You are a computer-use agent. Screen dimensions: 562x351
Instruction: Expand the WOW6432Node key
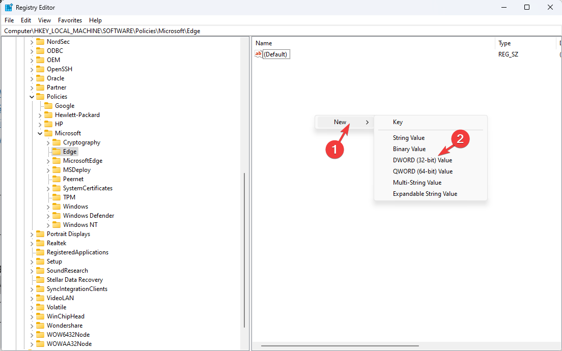(x=32, y=335)
